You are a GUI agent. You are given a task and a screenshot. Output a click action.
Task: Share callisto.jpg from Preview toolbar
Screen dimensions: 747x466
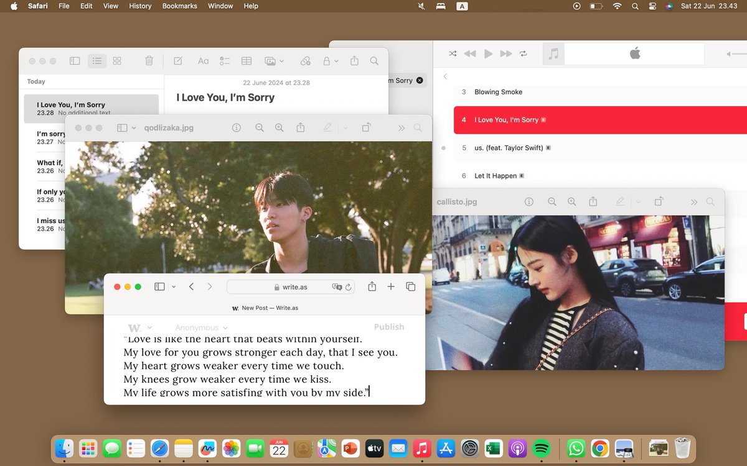point(593,202)
